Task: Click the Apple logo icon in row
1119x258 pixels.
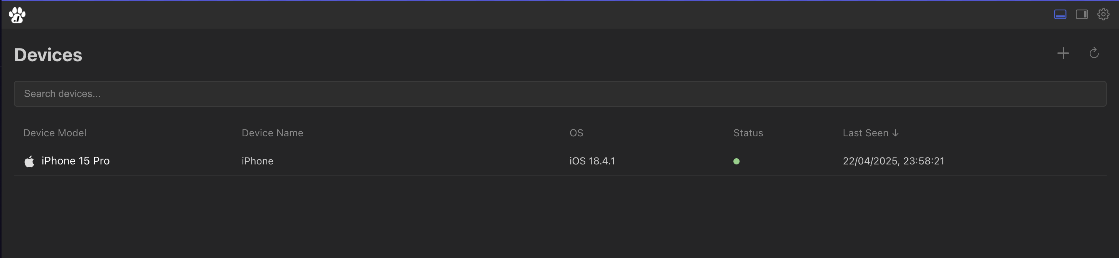Action: point(29,161)
